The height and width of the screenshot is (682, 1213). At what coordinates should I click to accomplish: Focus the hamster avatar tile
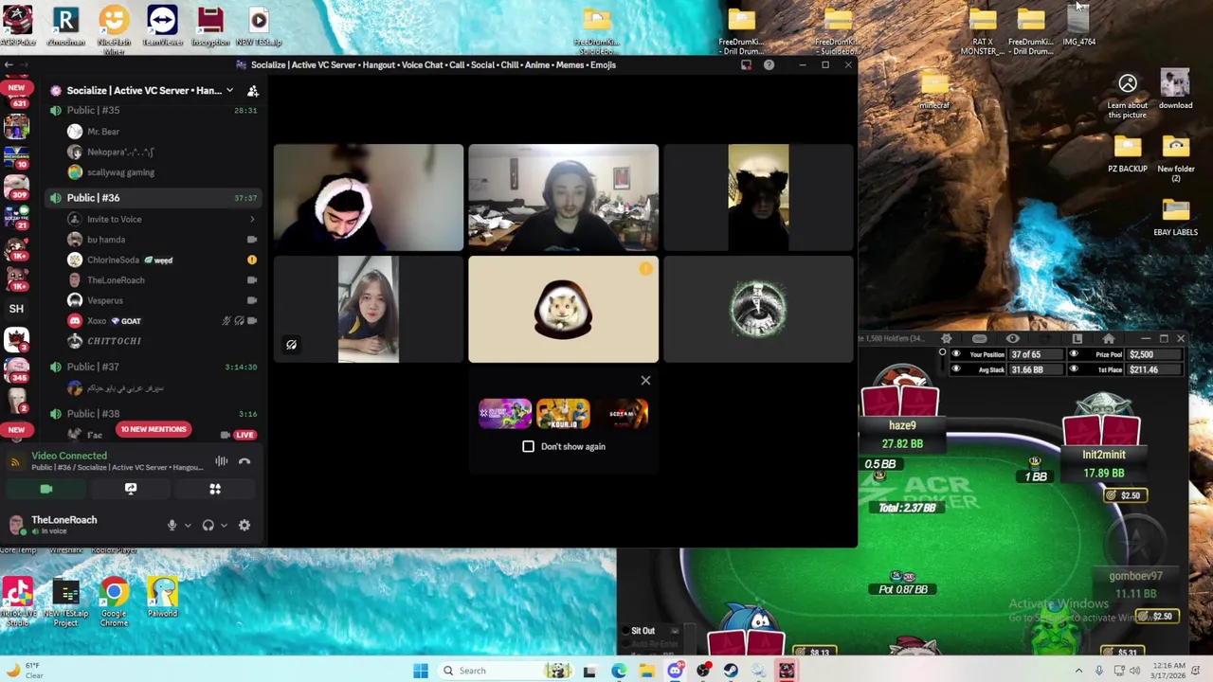tap(563, 310)
